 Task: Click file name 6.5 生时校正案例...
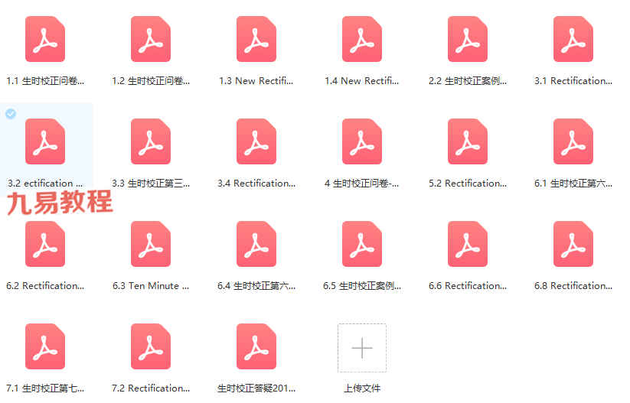tap(362, 285)
